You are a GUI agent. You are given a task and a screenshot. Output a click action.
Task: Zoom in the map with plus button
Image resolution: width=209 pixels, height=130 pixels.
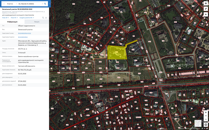point(206,112)
